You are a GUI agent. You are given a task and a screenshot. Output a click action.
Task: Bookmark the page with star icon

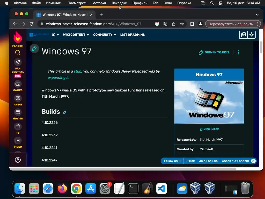tap(182, 24)
